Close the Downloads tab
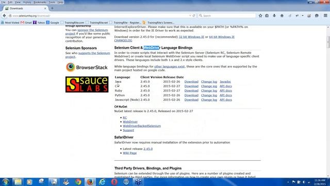The height and width of the screenshot is (186, 330). [x=45, y=8]
